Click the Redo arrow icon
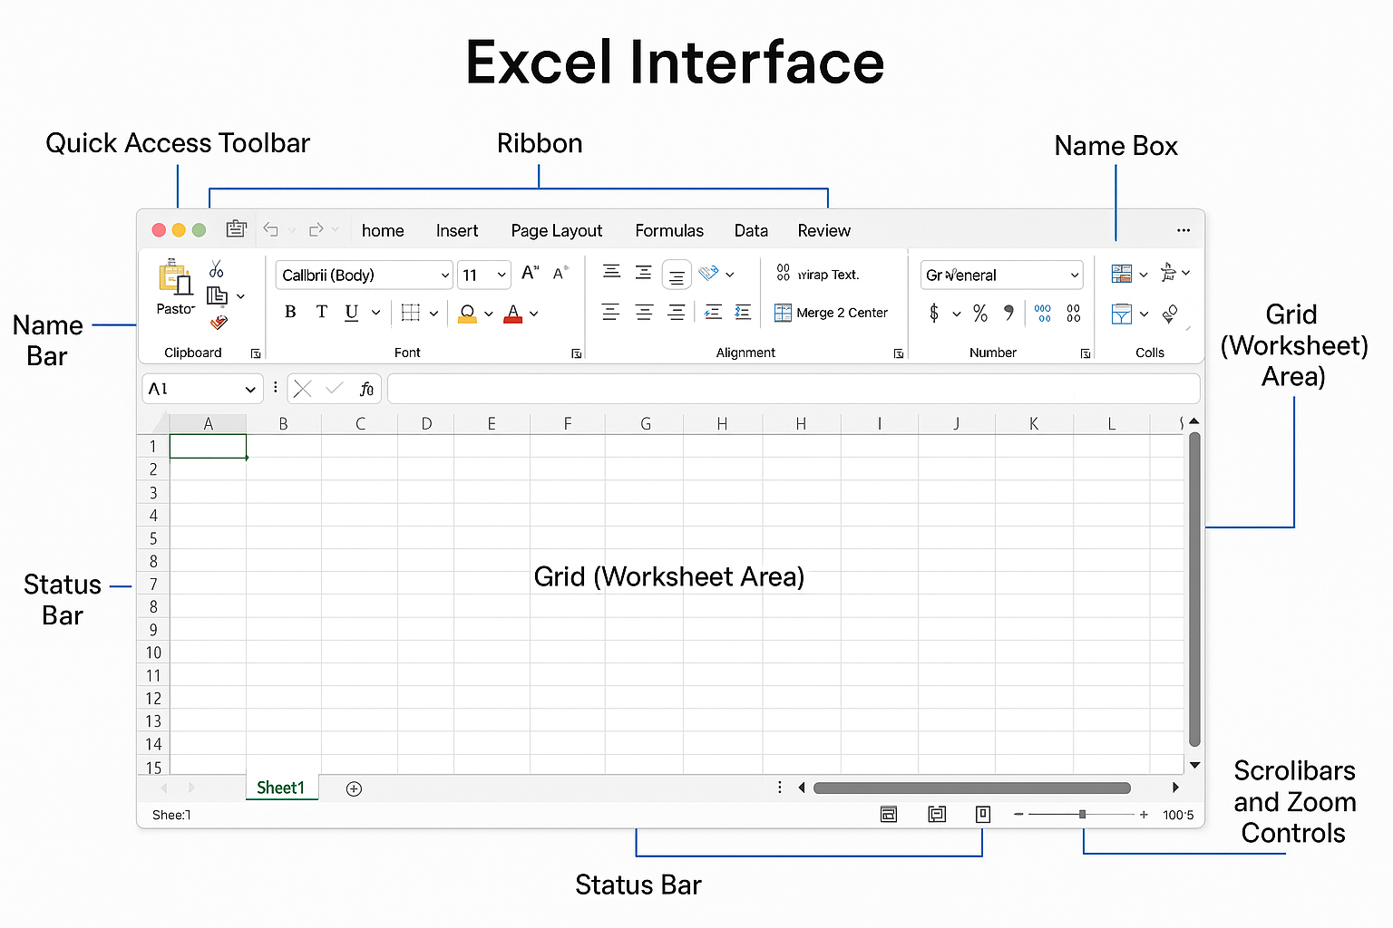 pyautogui.click(x=316, y=229)
